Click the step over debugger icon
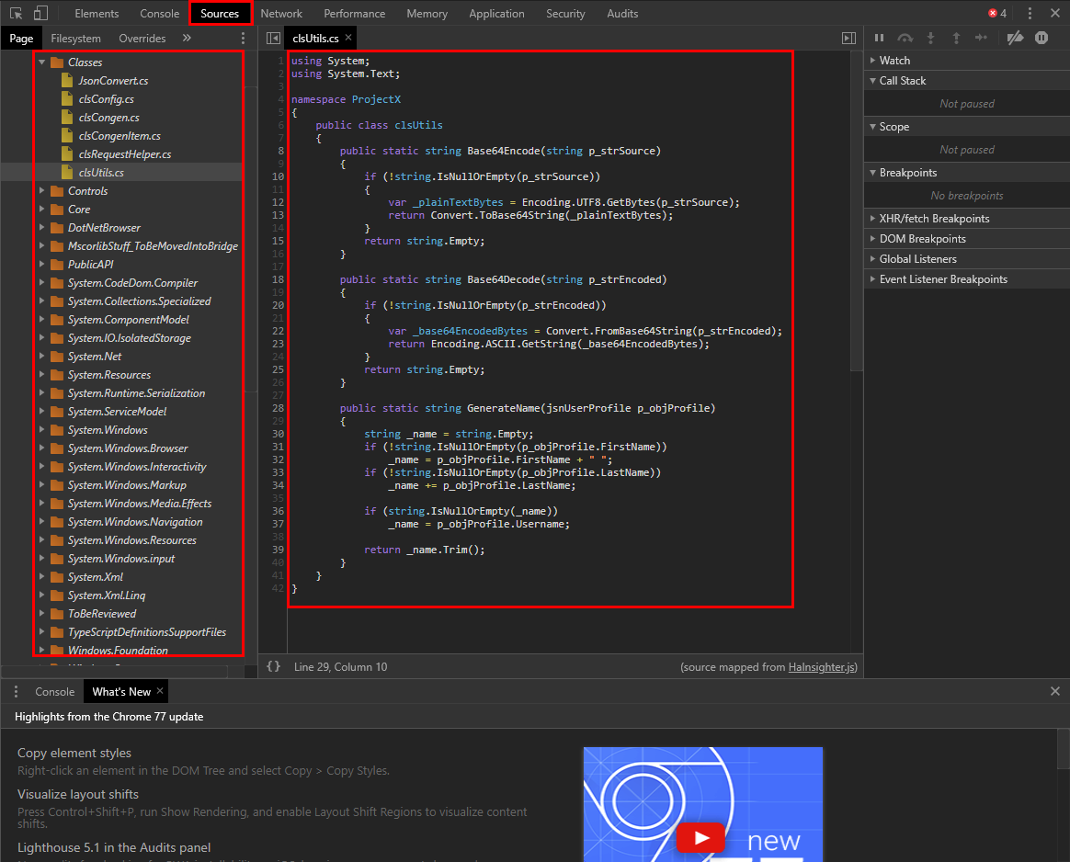This screenshot has height=862, width=1070. click(x=905, y=39)
